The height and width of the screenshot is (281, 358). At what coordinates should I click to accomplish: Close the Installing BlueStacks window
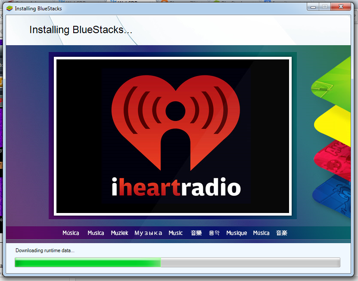pos(341,7)
